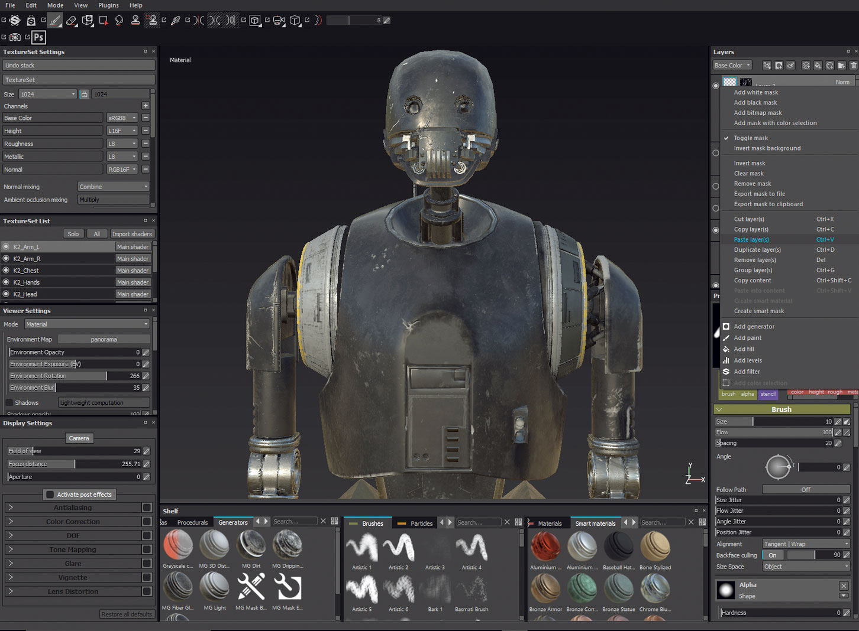859x631 pixels.
Task: Select the Projection tool
Action: coord(88,21)
